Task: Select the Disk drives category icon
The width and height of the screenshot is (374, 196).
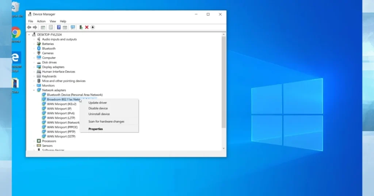Action: pyautogui.click(x=39, y=62)
